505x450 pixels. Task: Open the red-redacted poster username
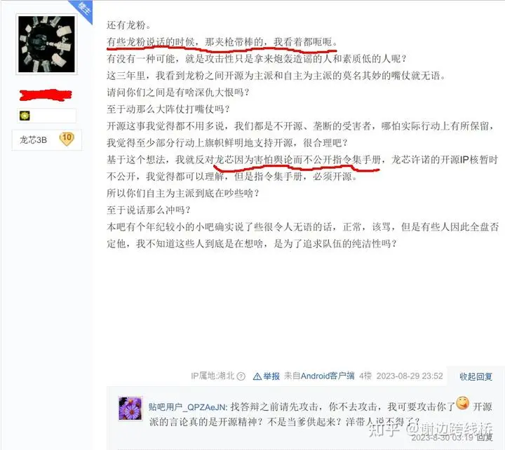coord(46,95)
